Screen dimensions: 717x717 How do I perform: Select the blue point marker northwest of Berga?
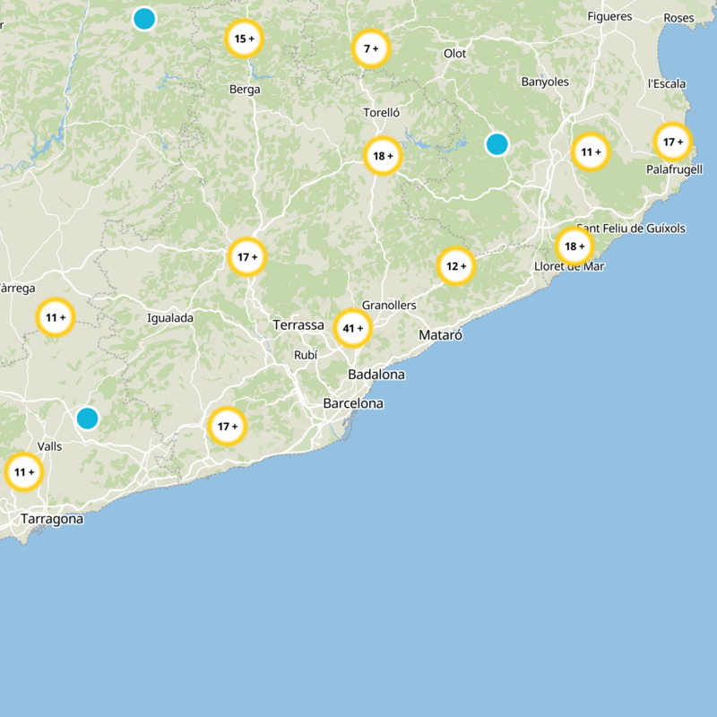[144, 19]
